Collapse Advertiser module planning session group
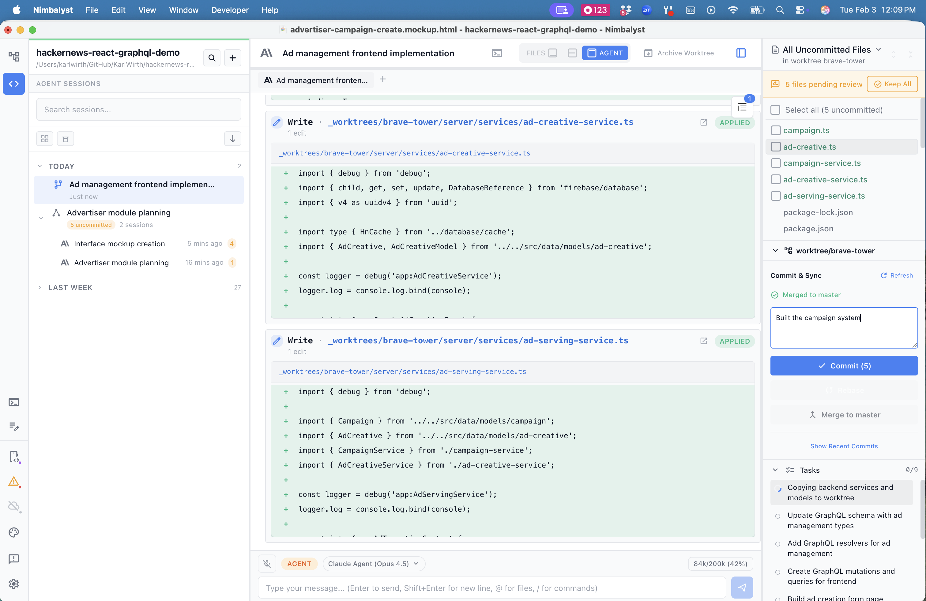This screenshot has width=926, height=601. click(x=41, y=218)
